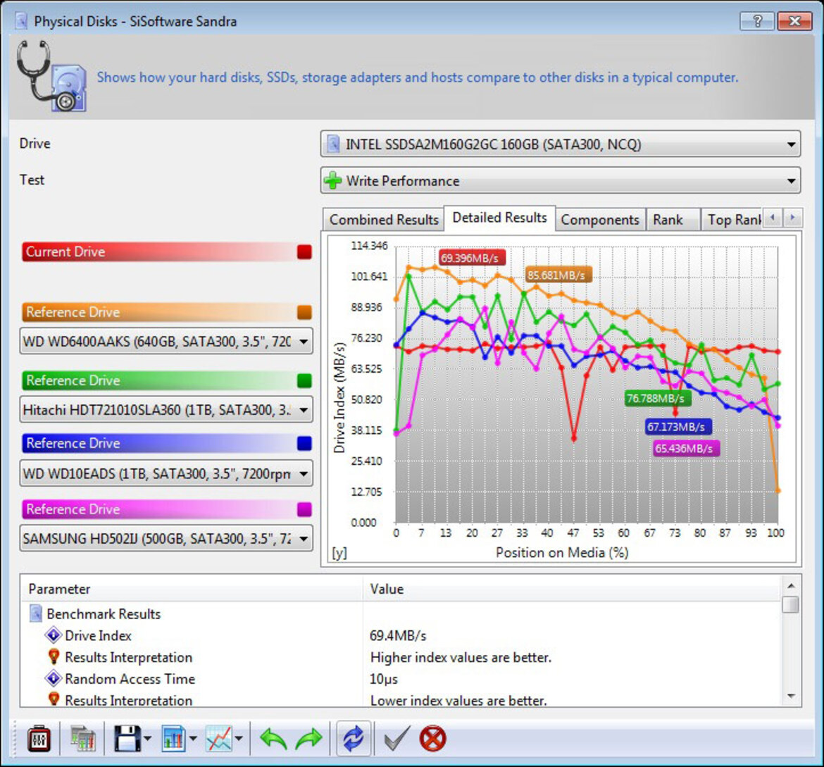
Task: Open the save icon's dropdown arrow
Action: (148, 739)
